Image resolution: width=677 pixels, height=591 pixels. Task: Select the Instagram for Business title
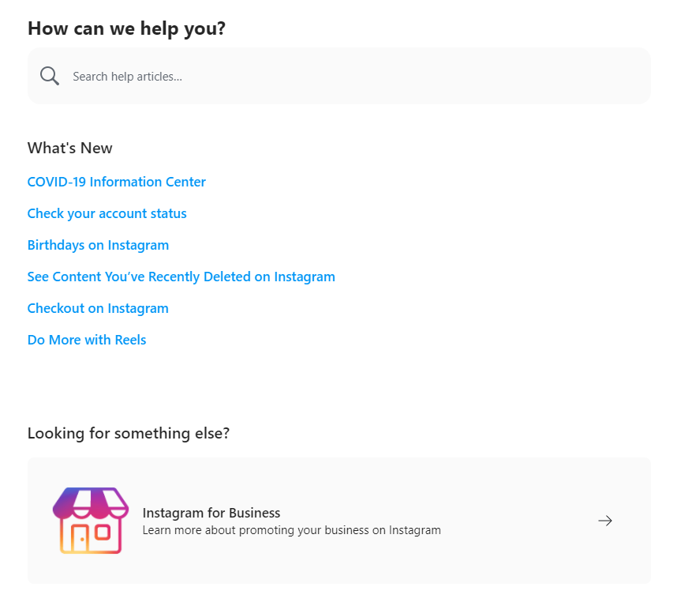pyautogui.click(x=211, y=513)
